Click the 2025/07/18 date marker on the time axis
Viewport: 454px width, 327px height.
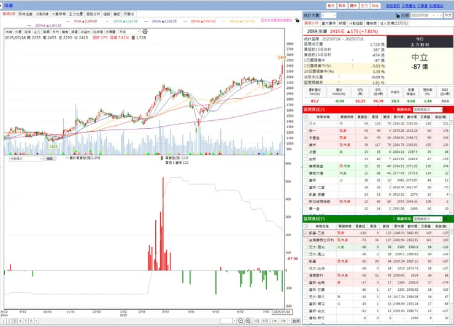coord(282,312)
